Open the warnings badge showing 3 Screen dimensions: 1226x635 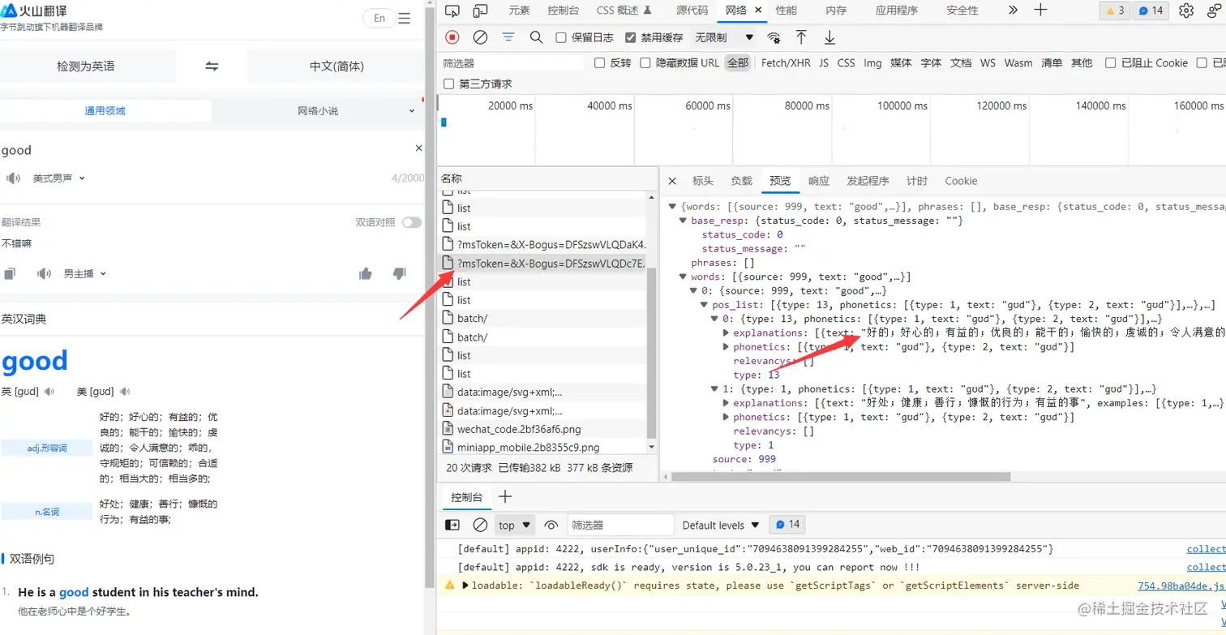pos(1115,11)
